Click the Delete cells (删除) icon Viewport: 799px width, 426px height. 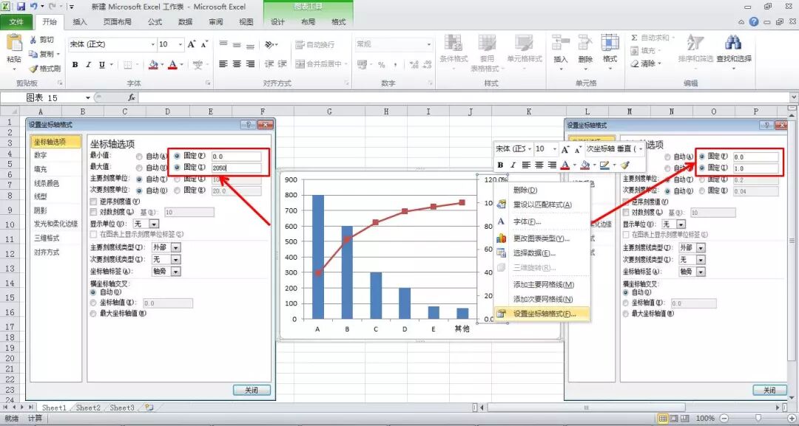[585, 43]
